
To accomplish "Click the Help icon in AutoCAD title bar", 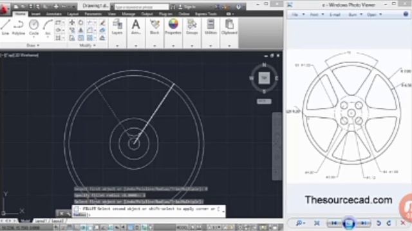I will 238,7.
